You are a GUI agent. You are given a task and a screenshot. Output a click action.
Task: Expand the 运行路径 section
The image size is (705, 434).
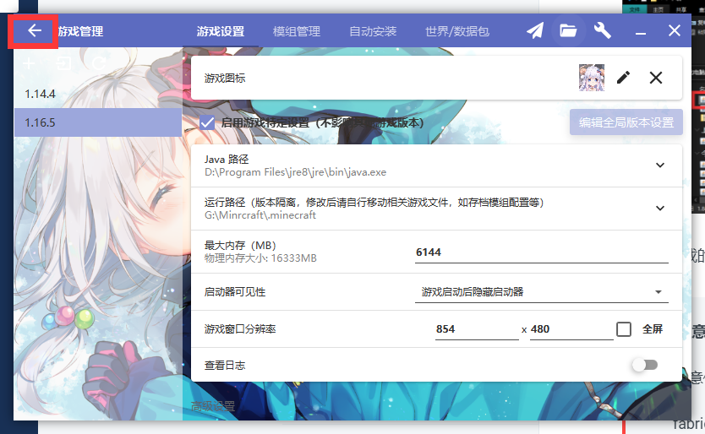tap(659, 209)
